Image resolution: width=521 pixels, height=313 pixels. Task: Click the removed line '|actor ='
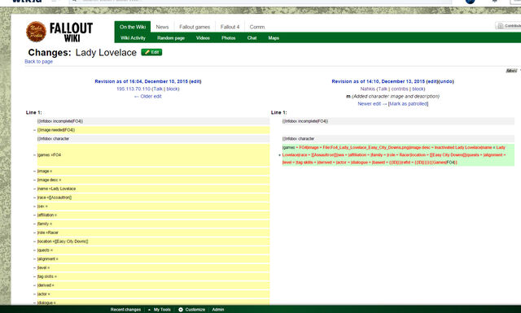coord(153,294)
